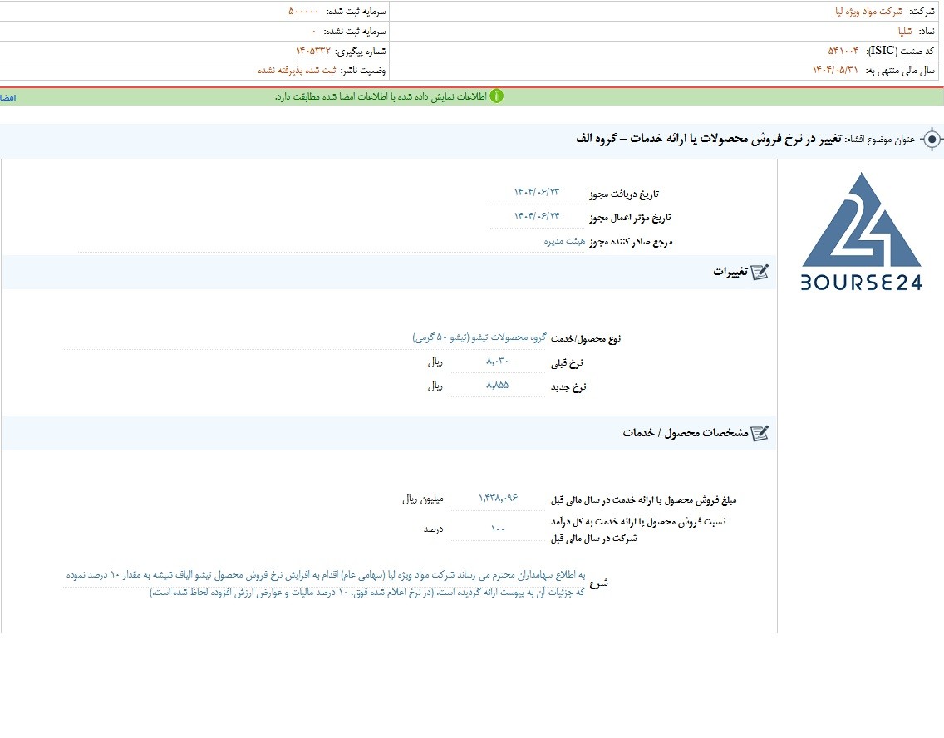Open the امضا link in the green bar
944x738 pixels.
tap(7, 97)
